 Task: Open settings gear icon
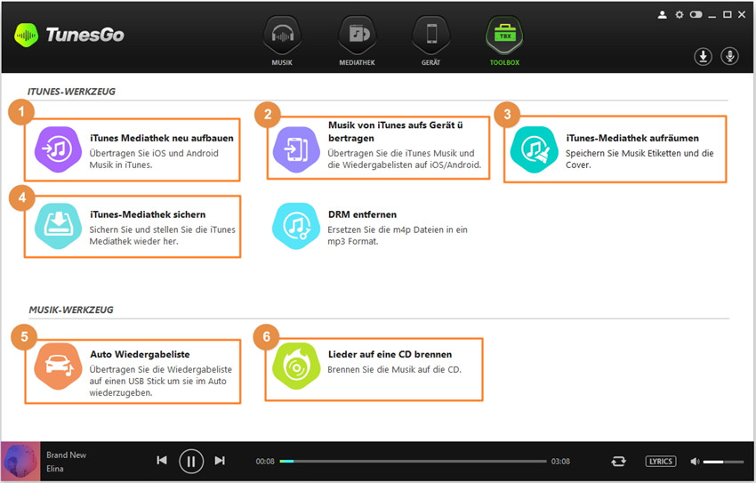(x=680, y=15)
